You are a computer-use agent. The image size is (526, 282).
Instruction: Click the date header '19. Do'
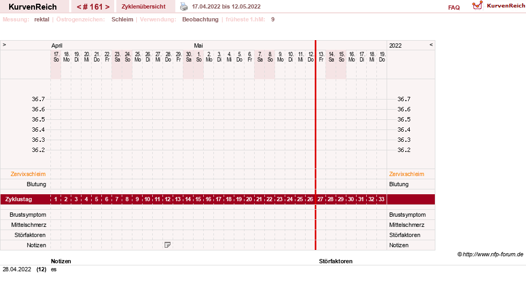(x=382, y=57)
